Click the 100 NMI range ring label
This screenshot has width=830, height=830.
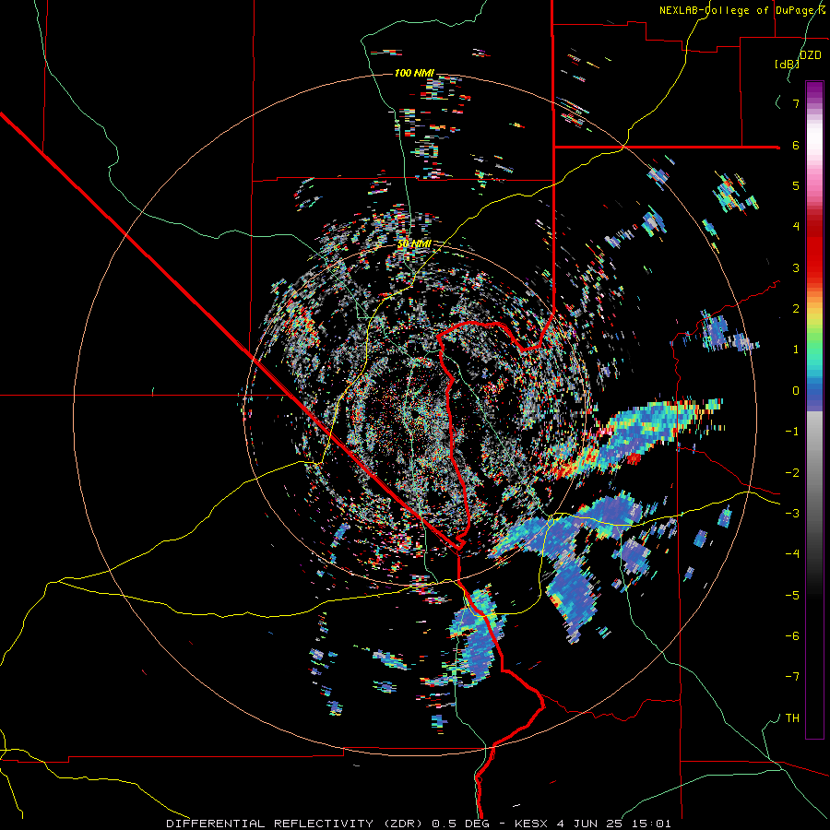pyautogui.click(x=414, y=73)
